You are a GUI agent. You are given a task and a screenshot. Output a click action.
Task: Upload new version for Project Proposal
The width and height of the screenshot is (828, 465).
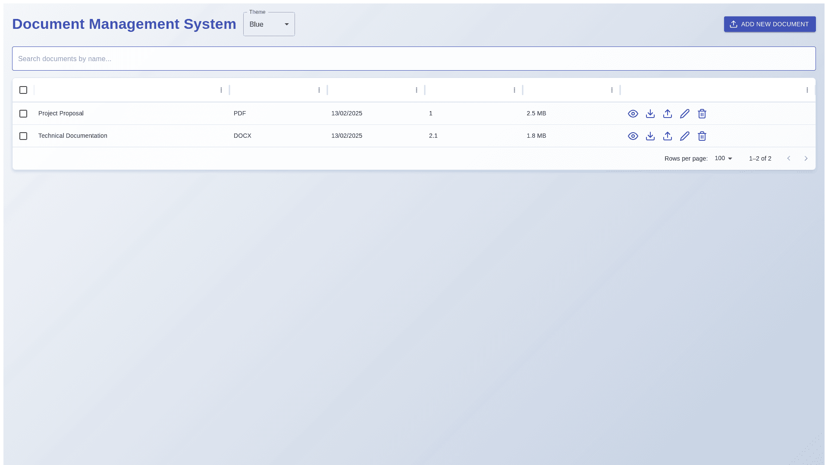pos(667,114)
